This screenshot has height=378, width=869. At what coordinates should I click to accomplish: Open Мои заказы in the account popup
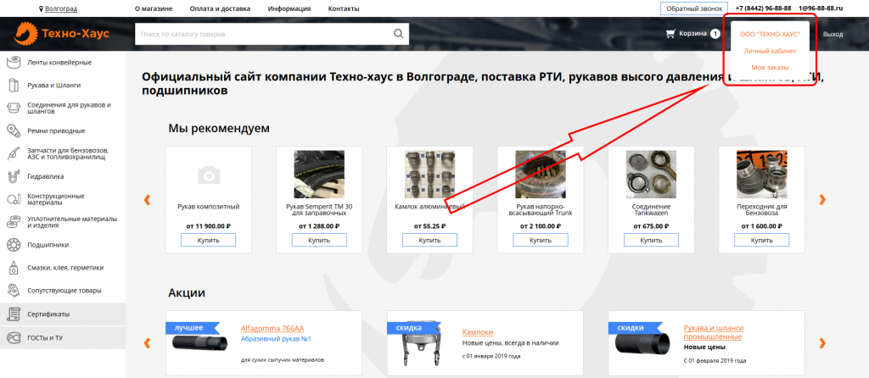pos(770,67)
